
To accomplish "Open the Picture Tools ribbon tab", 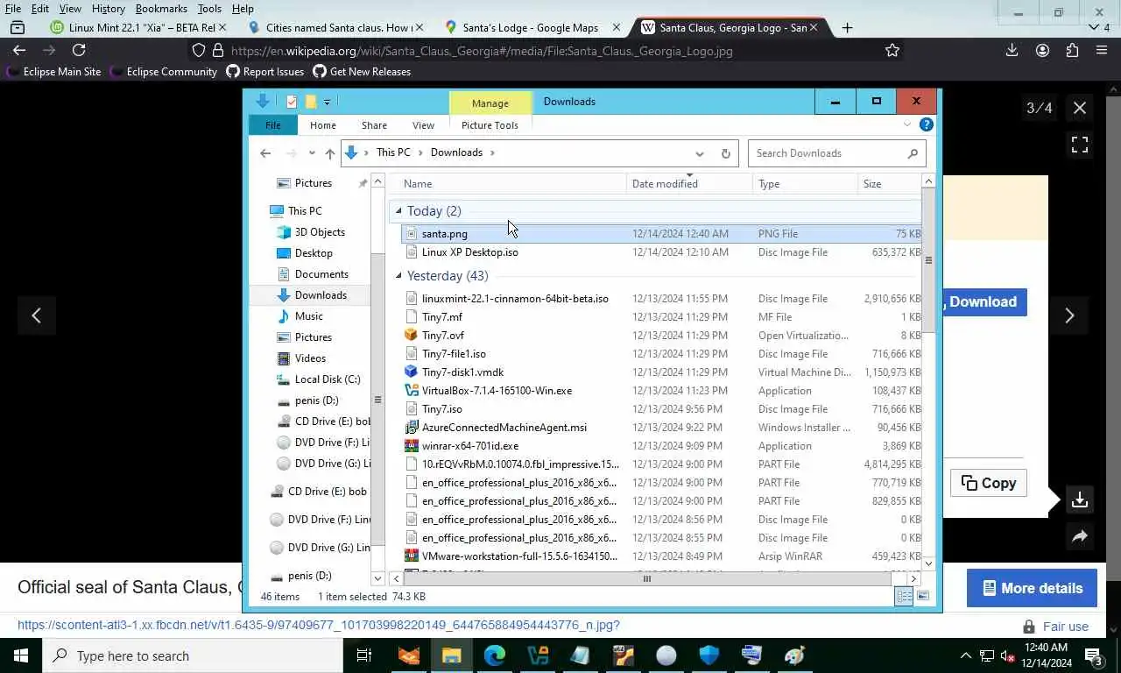I will [490, 125].
